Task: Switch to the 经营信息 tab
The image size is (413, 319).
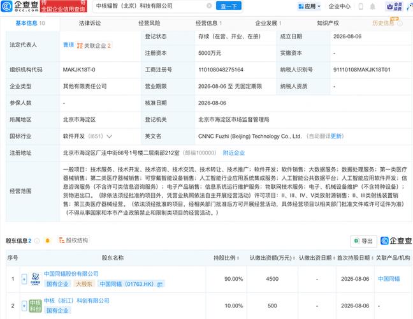Action: [208, 23]
